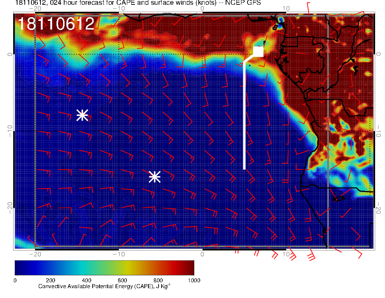The image size is (385, 298).
Task: Click the -10 longitude label above the map
Action: (119, 8)
